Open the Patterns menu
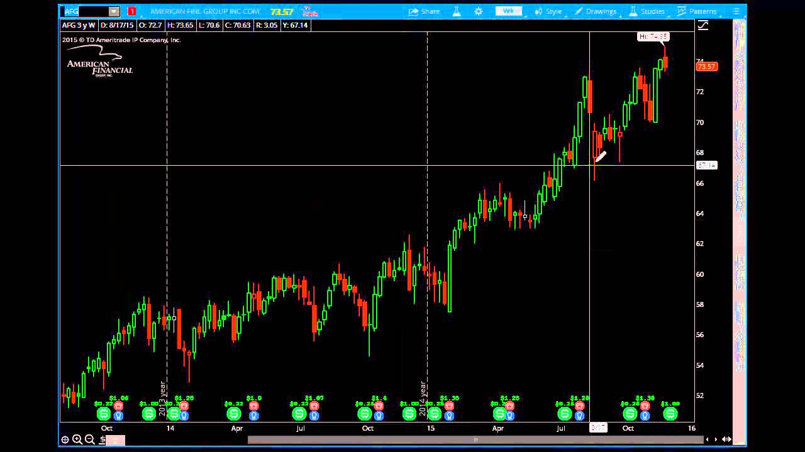 coord(697,11)
